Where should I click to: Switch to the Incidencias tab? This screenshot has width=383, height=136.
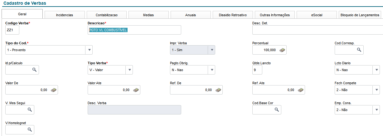[x=65, y=15]
